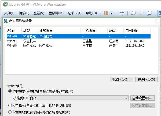This screenshot has height=116, width=161.
Task: Click the 名称 column header
Action: (14, 31)
